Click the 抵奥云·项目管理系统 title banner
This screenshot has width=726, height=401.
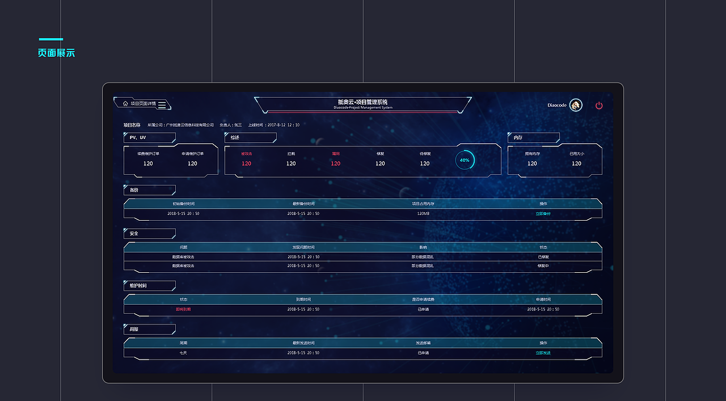[363, 104]
